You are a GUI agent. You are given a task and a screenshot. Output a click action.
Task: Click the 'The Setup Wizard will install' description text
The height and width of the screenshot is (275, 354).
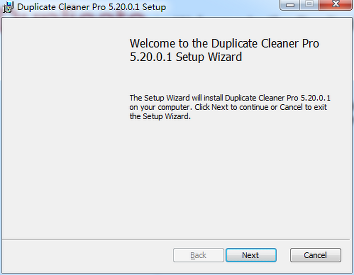click(230, 107)
